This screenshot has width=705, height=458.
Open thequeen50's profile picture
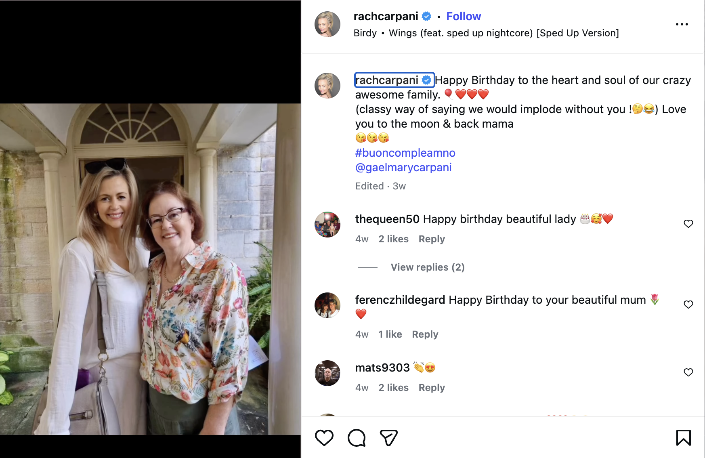(327, 225)
